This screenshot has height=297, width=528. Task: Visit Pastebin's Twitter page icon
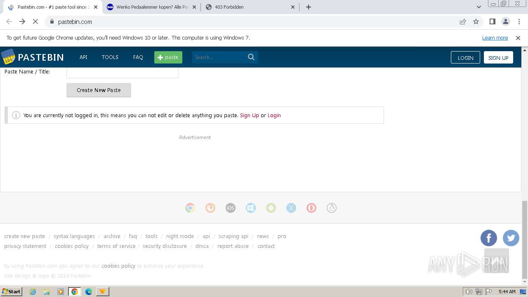pyautogui.click(x=511, y=238)
